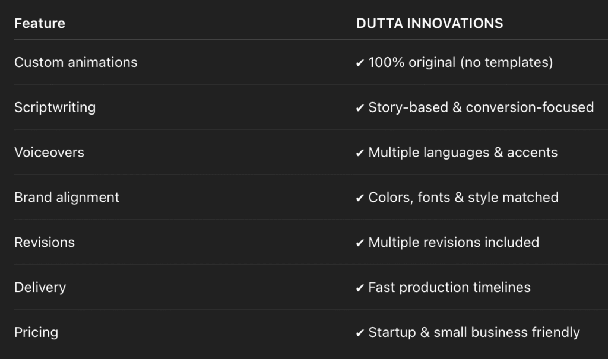Image resolution: width=608 pixels, height=359 pixels.
Task: Click the checkmark next to Story-based
Action: pyautogui.click(x=360, y=108)
